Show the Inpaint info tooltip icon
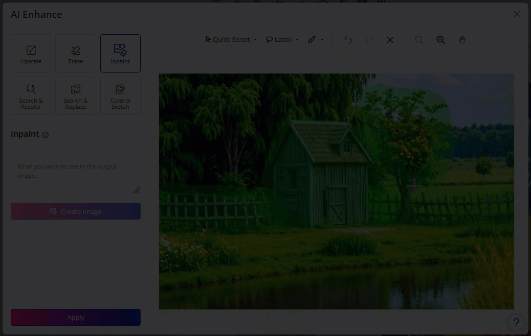Image resolution: width=531 pixels, height=336 pixels. point(45,135)
